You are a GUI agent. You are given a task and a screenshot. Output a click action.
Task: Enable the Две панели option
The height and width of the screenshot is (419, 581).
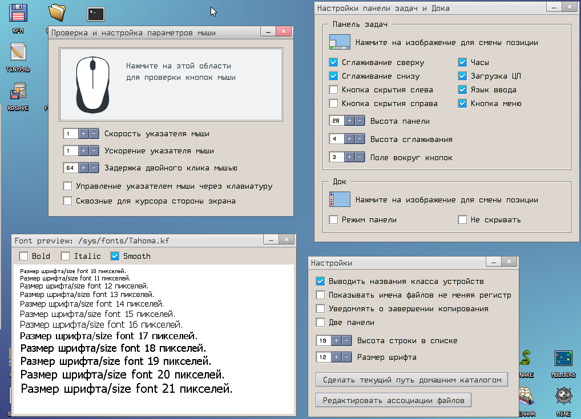pyautogui.click(x=320, y=322)
